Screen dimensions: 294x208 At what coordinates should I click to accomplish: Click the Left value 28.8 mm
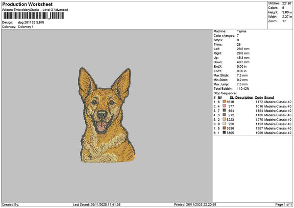(x=243, y=49)
